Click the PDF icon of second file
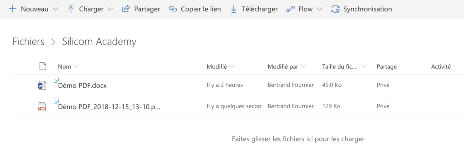The image size is (464, 155). point(42,106)
